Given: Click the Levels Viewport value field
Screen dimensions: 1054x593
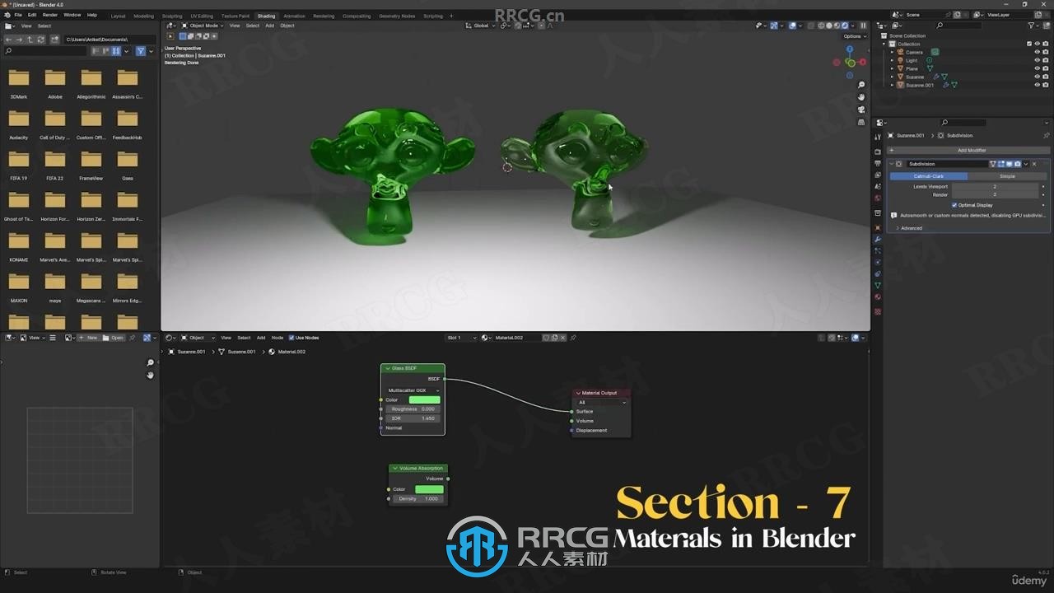Looking at the screenshot, I should [x=995, y=186].
